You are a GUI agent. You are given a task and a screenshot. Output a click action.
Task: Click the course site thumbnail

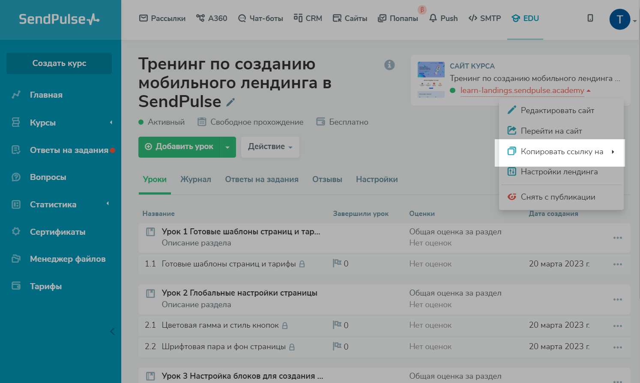point(431,80)
